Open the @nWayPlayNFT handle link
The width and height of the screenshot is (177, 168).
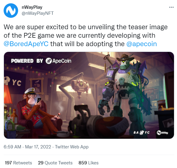pos(37,13)
